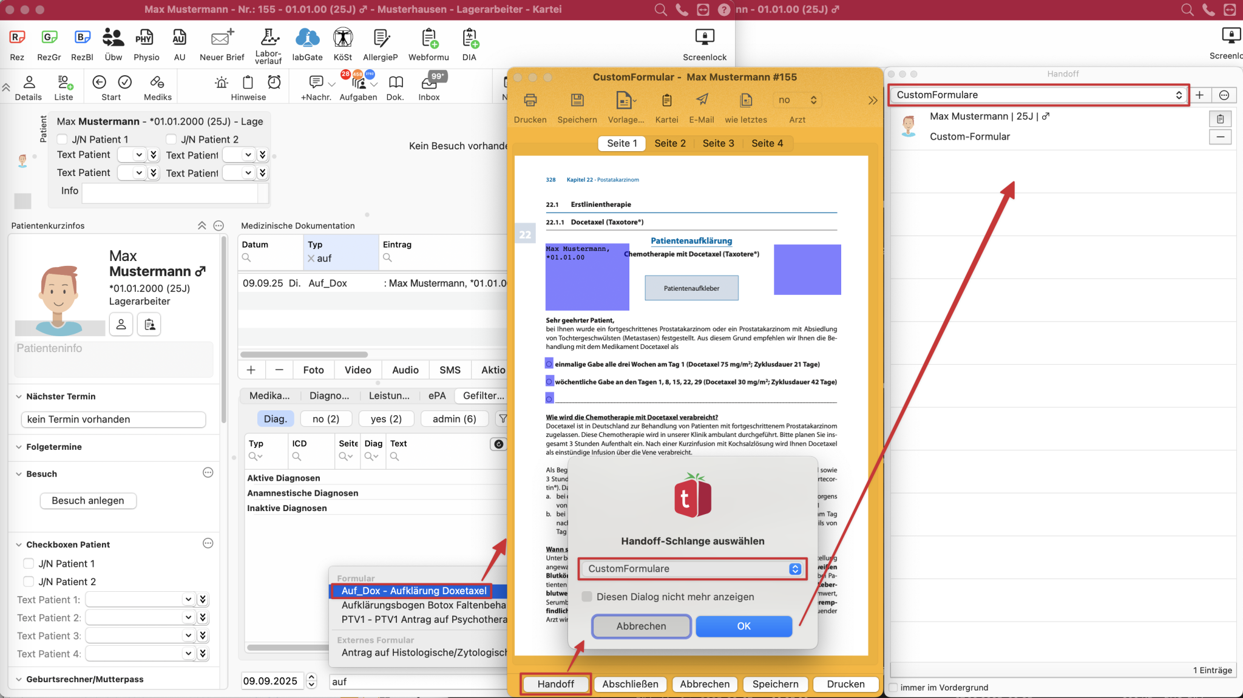Toggle the 'yes (2)' diagnosis filter
The height and width of the screenshot is (698, 1243).
386,419
